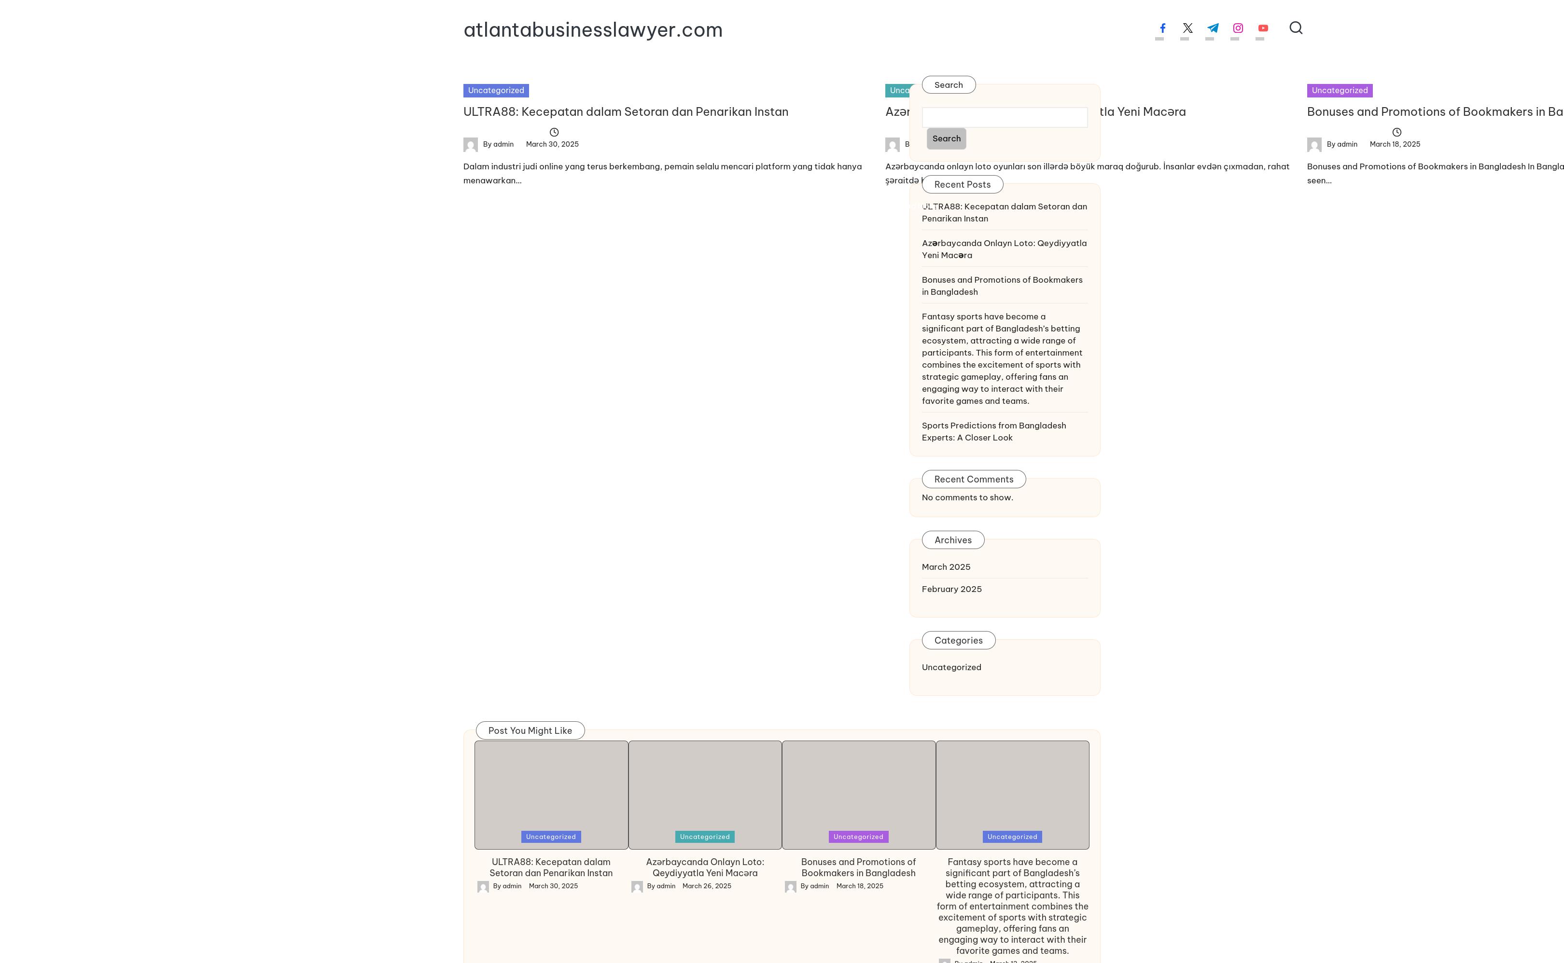
Task: Open card title ULTRA88: Kecepatan dalam Setoran
Action: coord(551,867)
